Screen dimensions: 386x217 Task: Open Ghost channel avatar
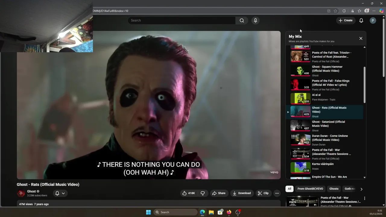21,193
